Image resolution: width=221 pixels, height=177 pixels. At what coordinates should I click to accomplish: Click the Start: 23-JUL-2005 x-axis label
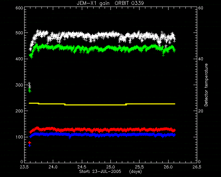pyautogui.click(x=100, y=171)
